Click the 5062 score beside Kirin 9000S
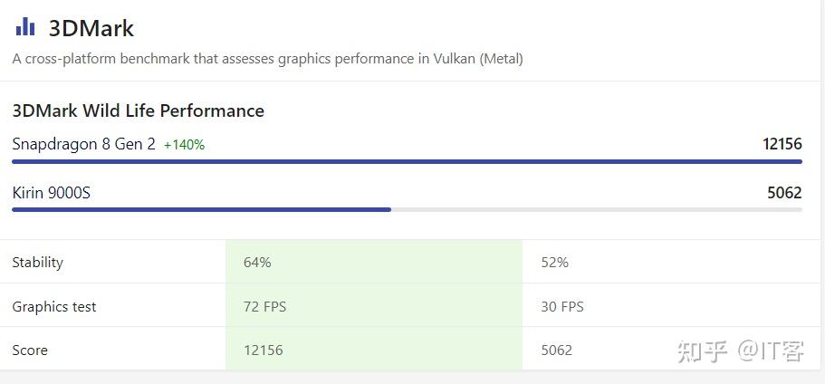 783,193
